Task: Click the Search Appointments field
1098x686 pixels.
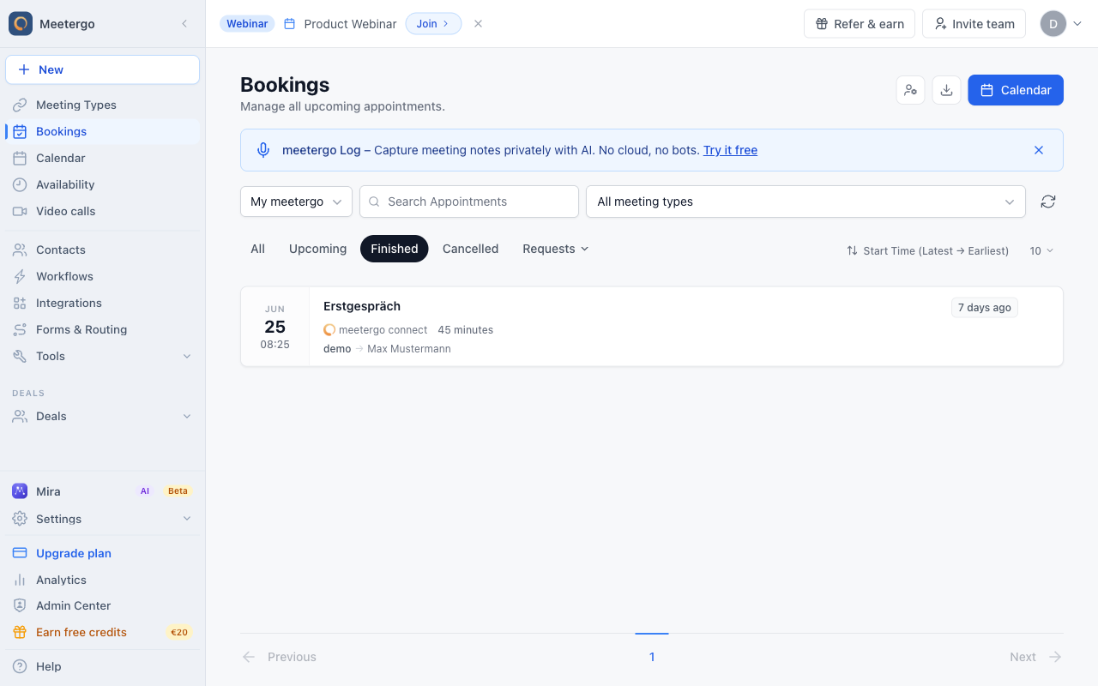Action: 469,202
